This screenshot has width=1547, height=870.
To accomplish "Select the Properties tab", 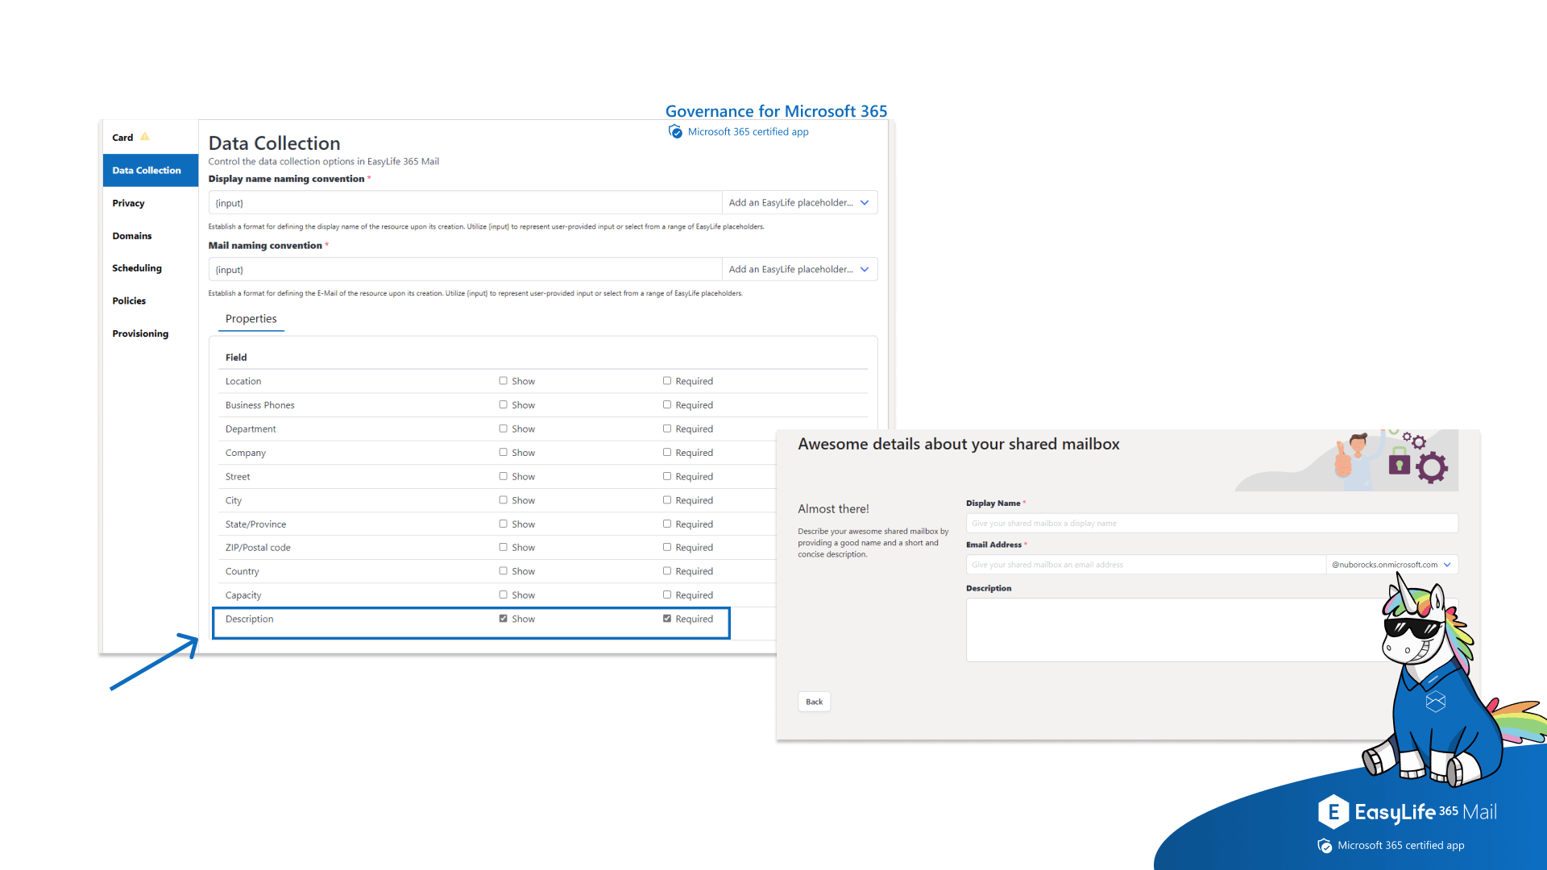I will coord(251,319).
